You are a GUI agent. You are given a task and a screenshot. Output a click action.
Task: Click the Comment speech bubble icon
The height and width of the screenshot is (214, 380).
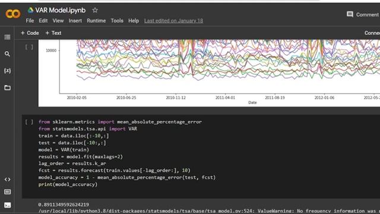[350, 14]
